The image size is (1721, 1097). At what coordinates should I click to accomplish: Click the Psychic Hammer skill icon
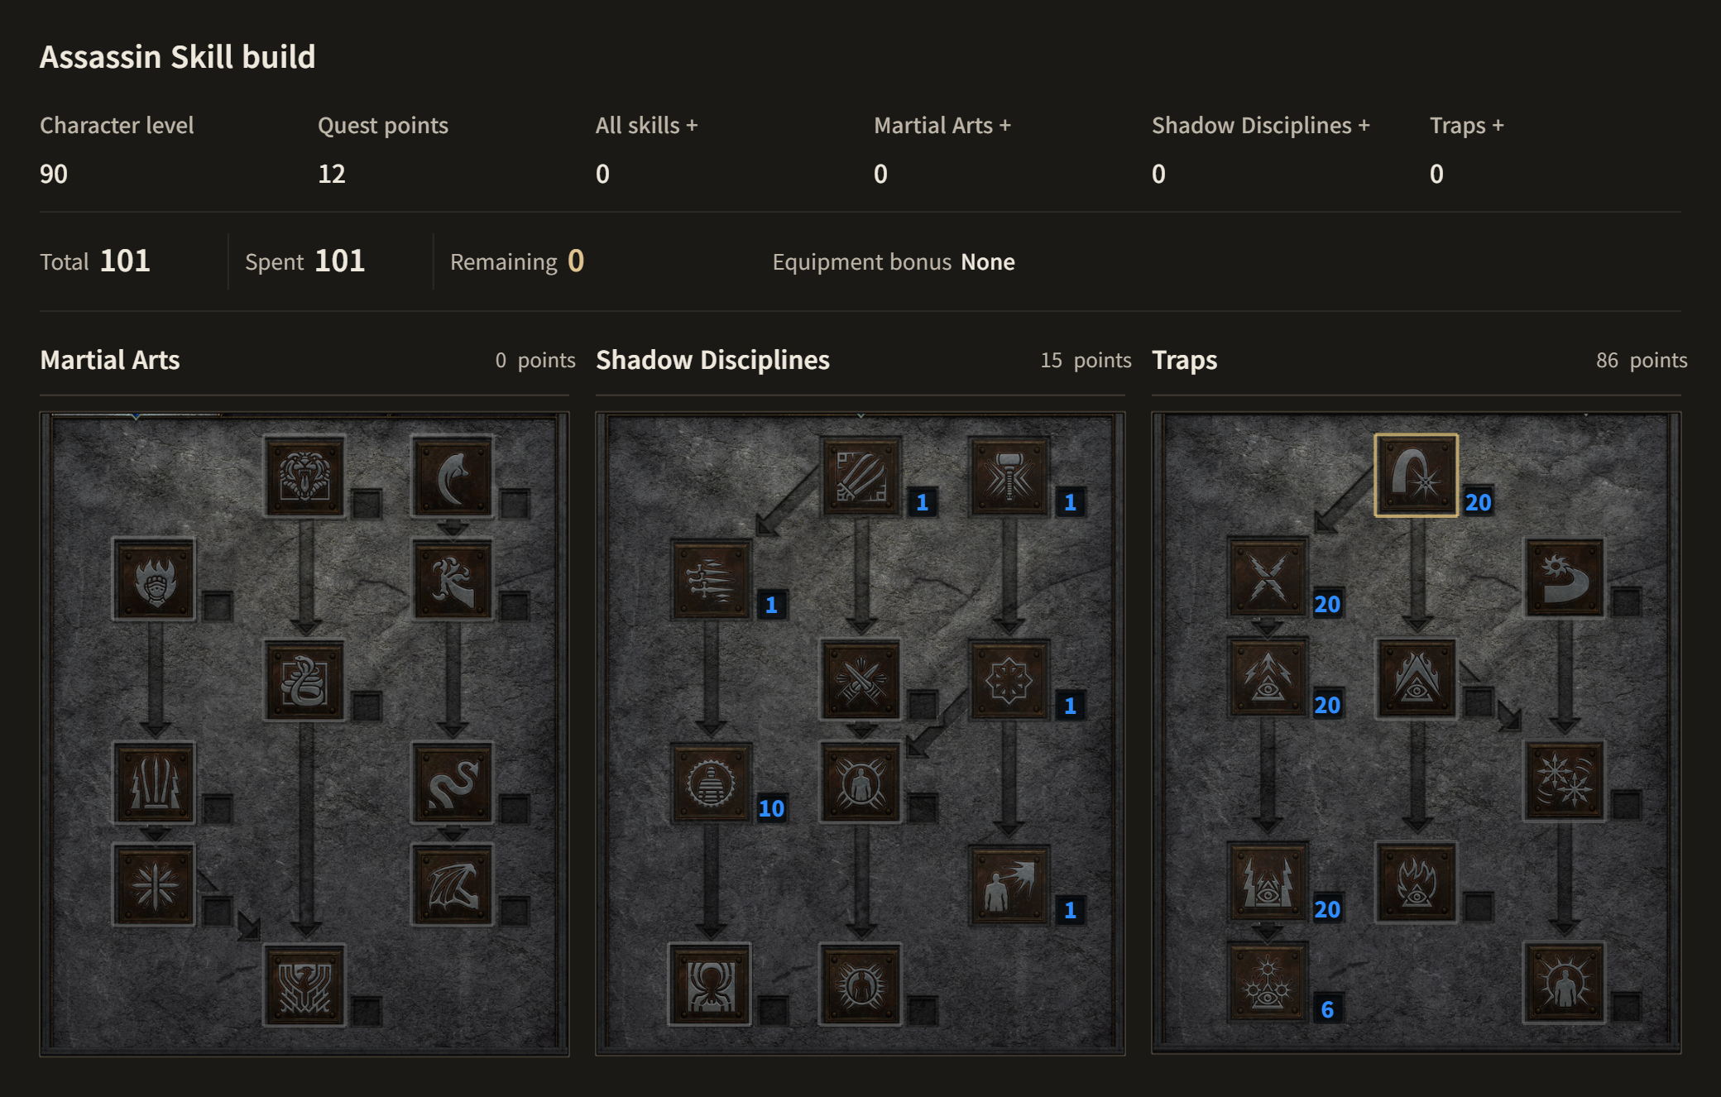click(1009, 477)
